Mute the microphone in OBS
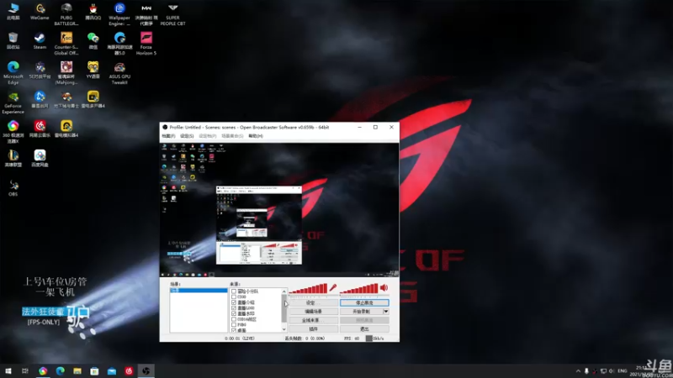The width and height of the screenshot is (673, 378). [332, 287]
